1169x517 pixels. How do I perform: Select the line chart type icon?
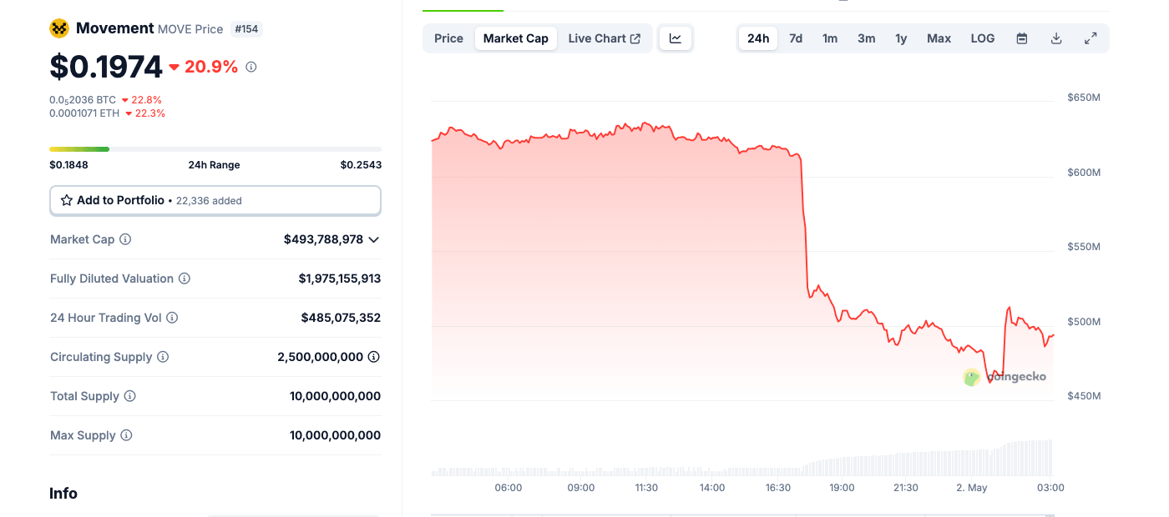[675, 38]
